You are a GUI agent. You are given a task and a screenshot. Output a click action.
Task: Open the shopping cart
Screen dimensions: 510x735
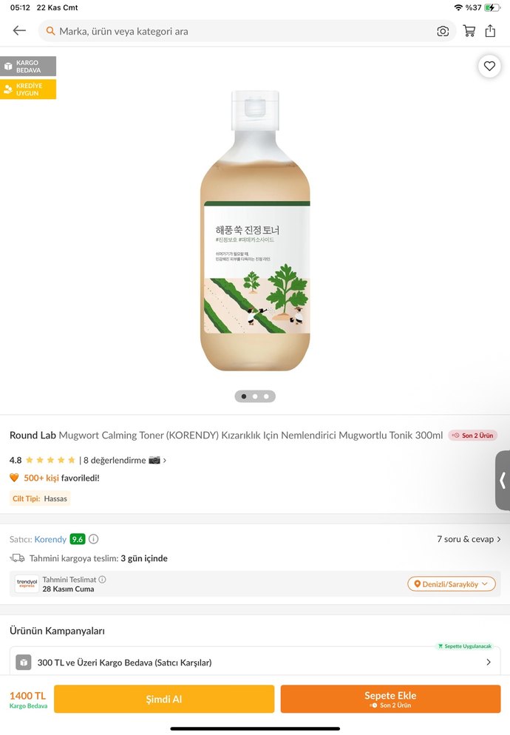(x=469, y=31)
